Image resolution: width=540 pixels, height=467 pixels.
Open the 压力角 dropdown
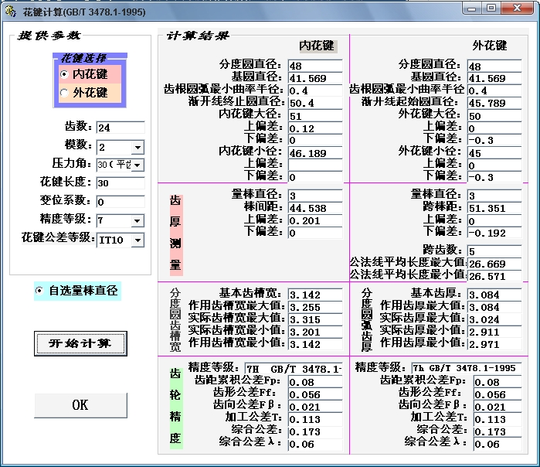tap(138, 165)
